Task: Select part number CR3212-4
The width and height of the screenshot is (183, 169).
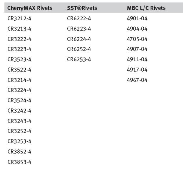Action: point(19,18)
